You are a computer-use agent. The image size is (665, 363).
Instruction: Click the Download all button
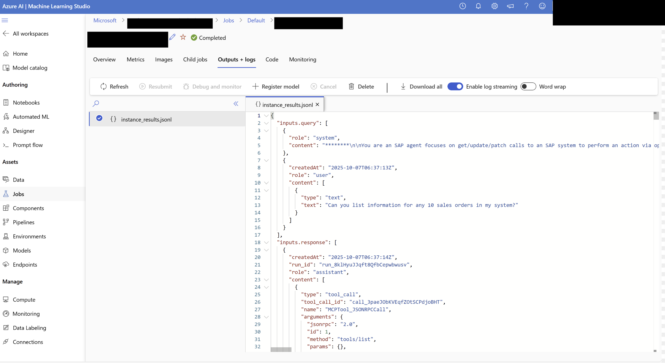click(421, 87)
